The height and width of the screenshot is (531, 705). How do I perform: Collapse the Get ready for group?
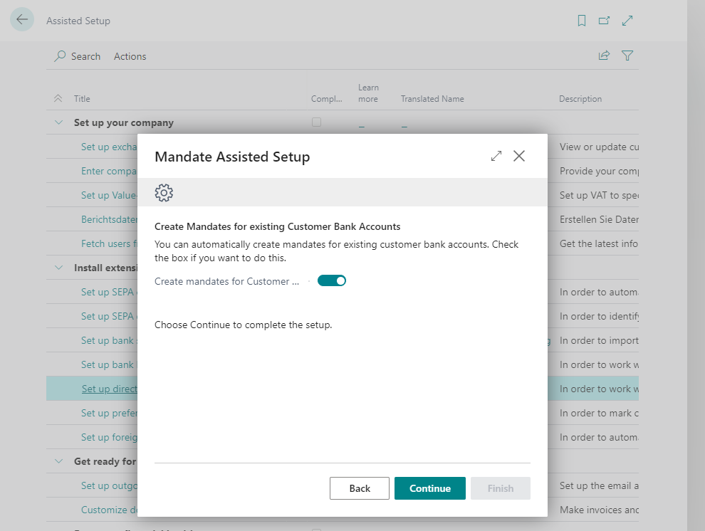tap(58, 461)
